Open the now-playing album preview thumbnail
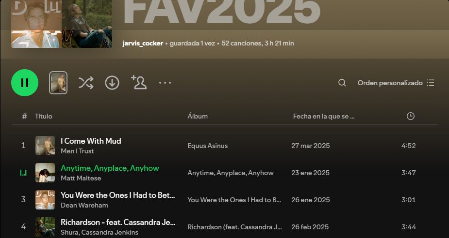449x238 pixels. (58, 83)
